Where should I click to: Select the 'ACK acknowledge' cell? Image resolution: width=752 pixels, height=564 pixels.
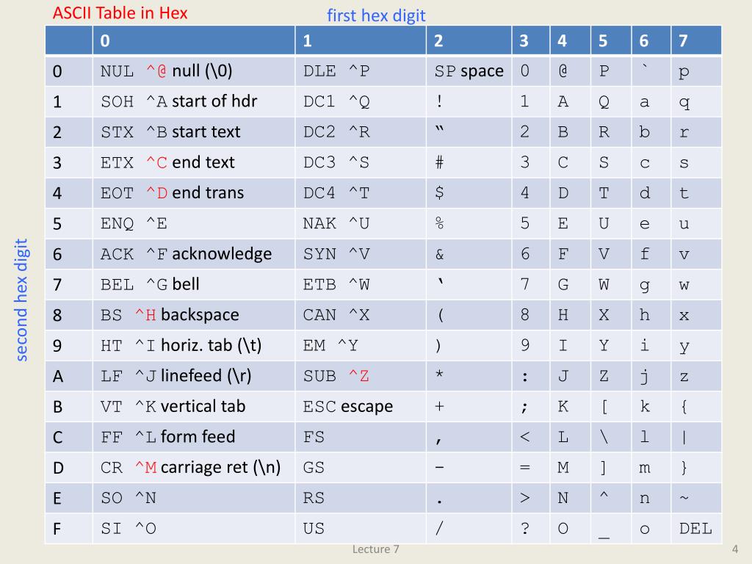194,254
